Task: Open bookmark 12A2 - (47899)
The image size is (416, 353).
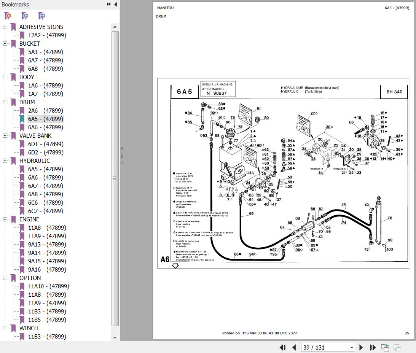Action: [47, 35]
